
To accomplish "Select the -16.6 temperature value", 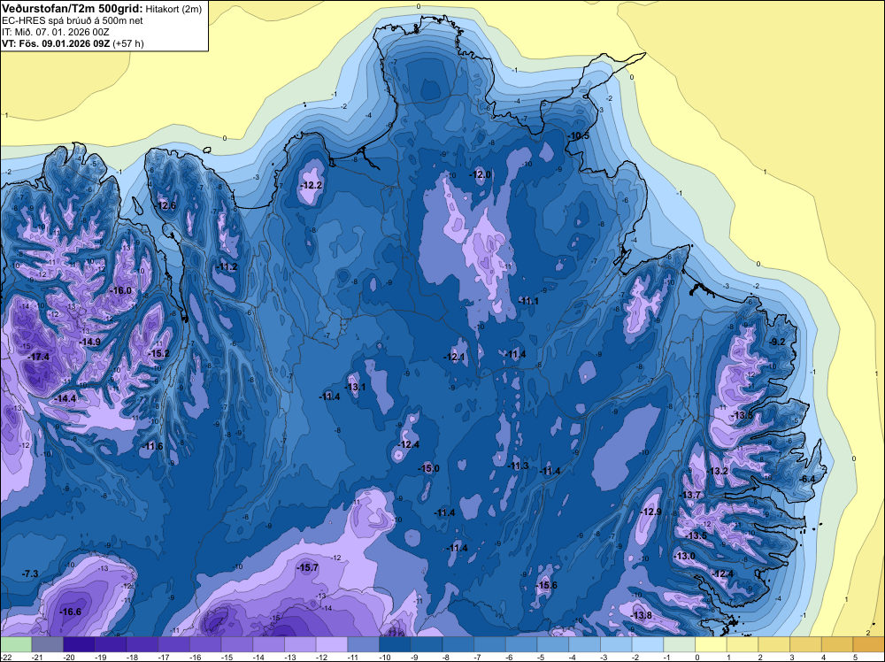I will (71, 612).
